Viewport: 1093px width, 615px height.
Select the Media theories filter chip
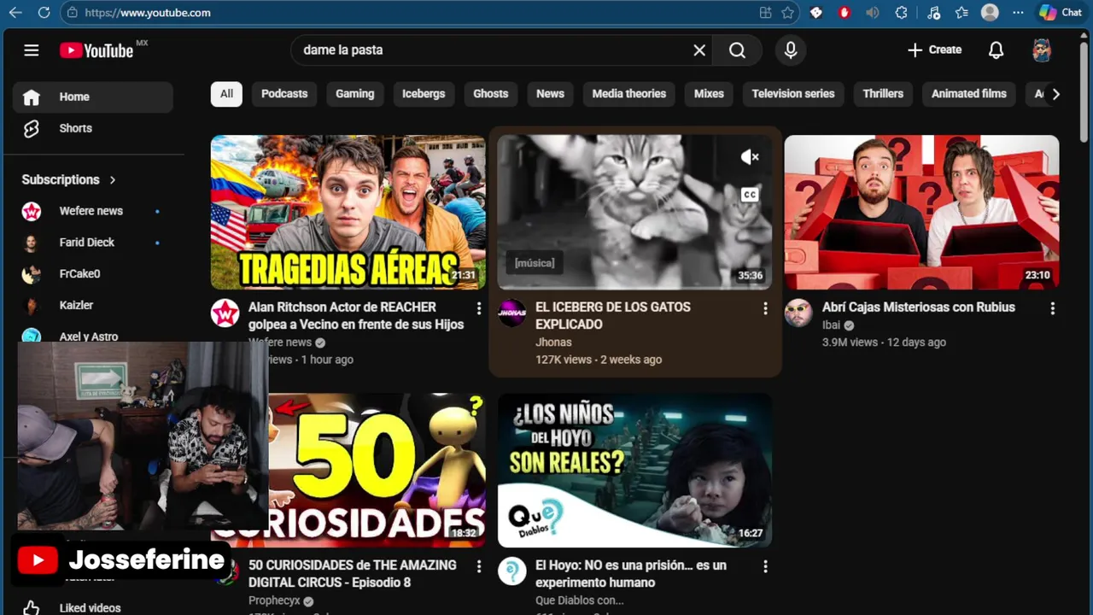[629, 94]
